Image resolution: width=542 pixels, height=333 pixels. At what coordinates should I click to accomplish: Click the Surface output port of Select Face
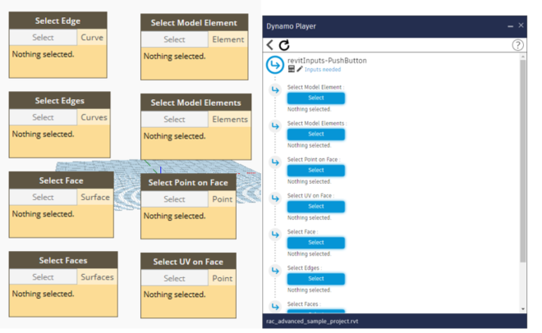click(x=95, y=197)
